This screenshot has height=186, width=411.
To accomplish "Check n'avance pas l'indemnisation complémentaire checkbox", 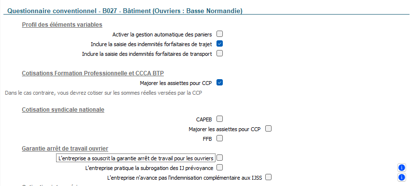I will tap(268, 177).
